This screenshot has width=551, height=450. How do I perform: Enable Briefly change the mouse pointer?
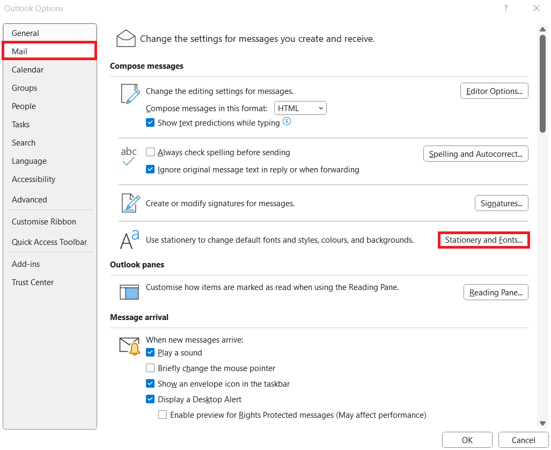(150, 368)
